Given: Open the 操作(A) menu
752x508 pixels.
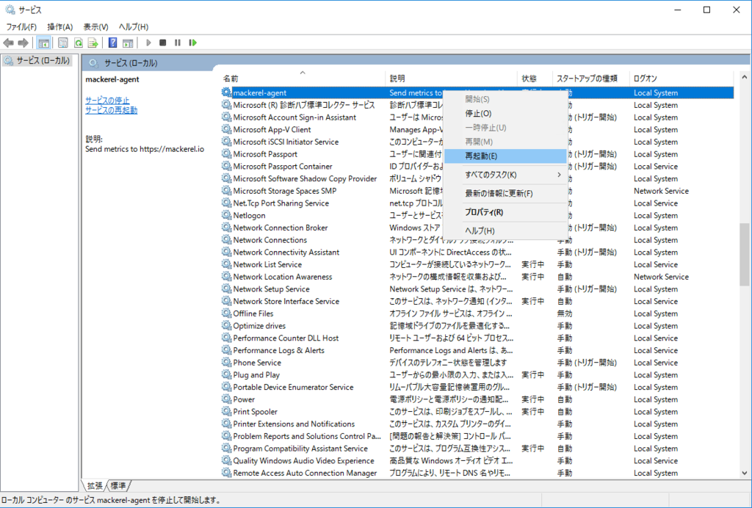Looking at the screenshot, I should click(60, 27).
